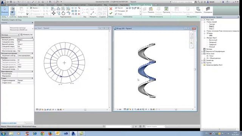
Task: Click the Type Properties icon above Properties
Action: 12,9
